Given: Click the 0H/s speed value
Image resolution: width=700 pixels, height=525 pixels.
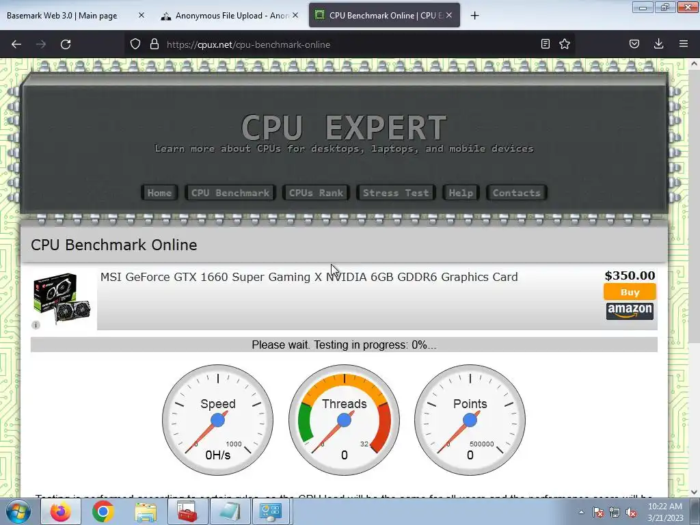Looking at the screenshot, I should tap(218, 455).
